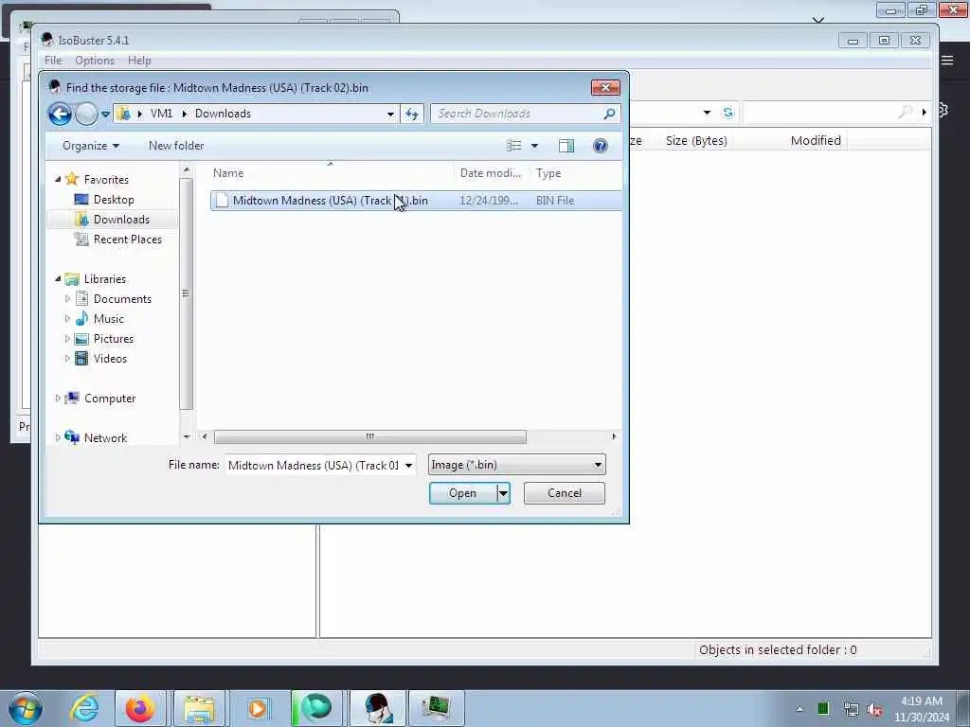Screen dimensions: 970x727
Task: Click the horizontal scrollbar in file list
Action: [370, 437]
